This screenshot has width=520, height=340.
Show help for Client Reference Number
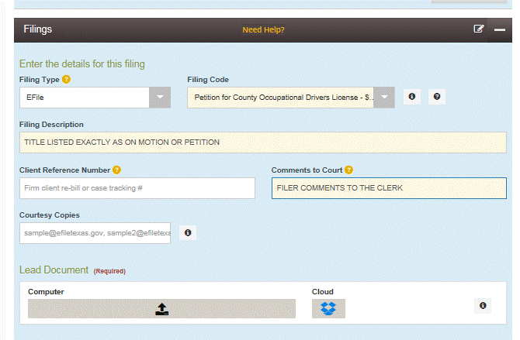point(116,170)
